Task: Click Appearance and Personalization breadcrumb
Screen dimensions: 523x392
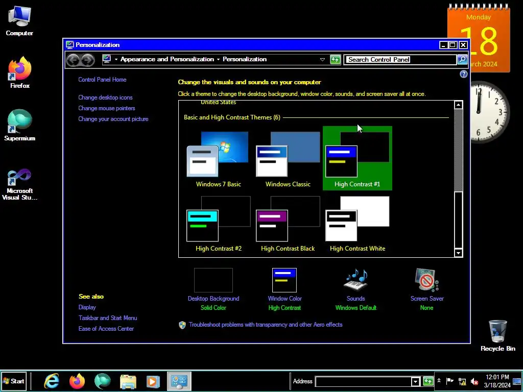Action: coord(167,59)
